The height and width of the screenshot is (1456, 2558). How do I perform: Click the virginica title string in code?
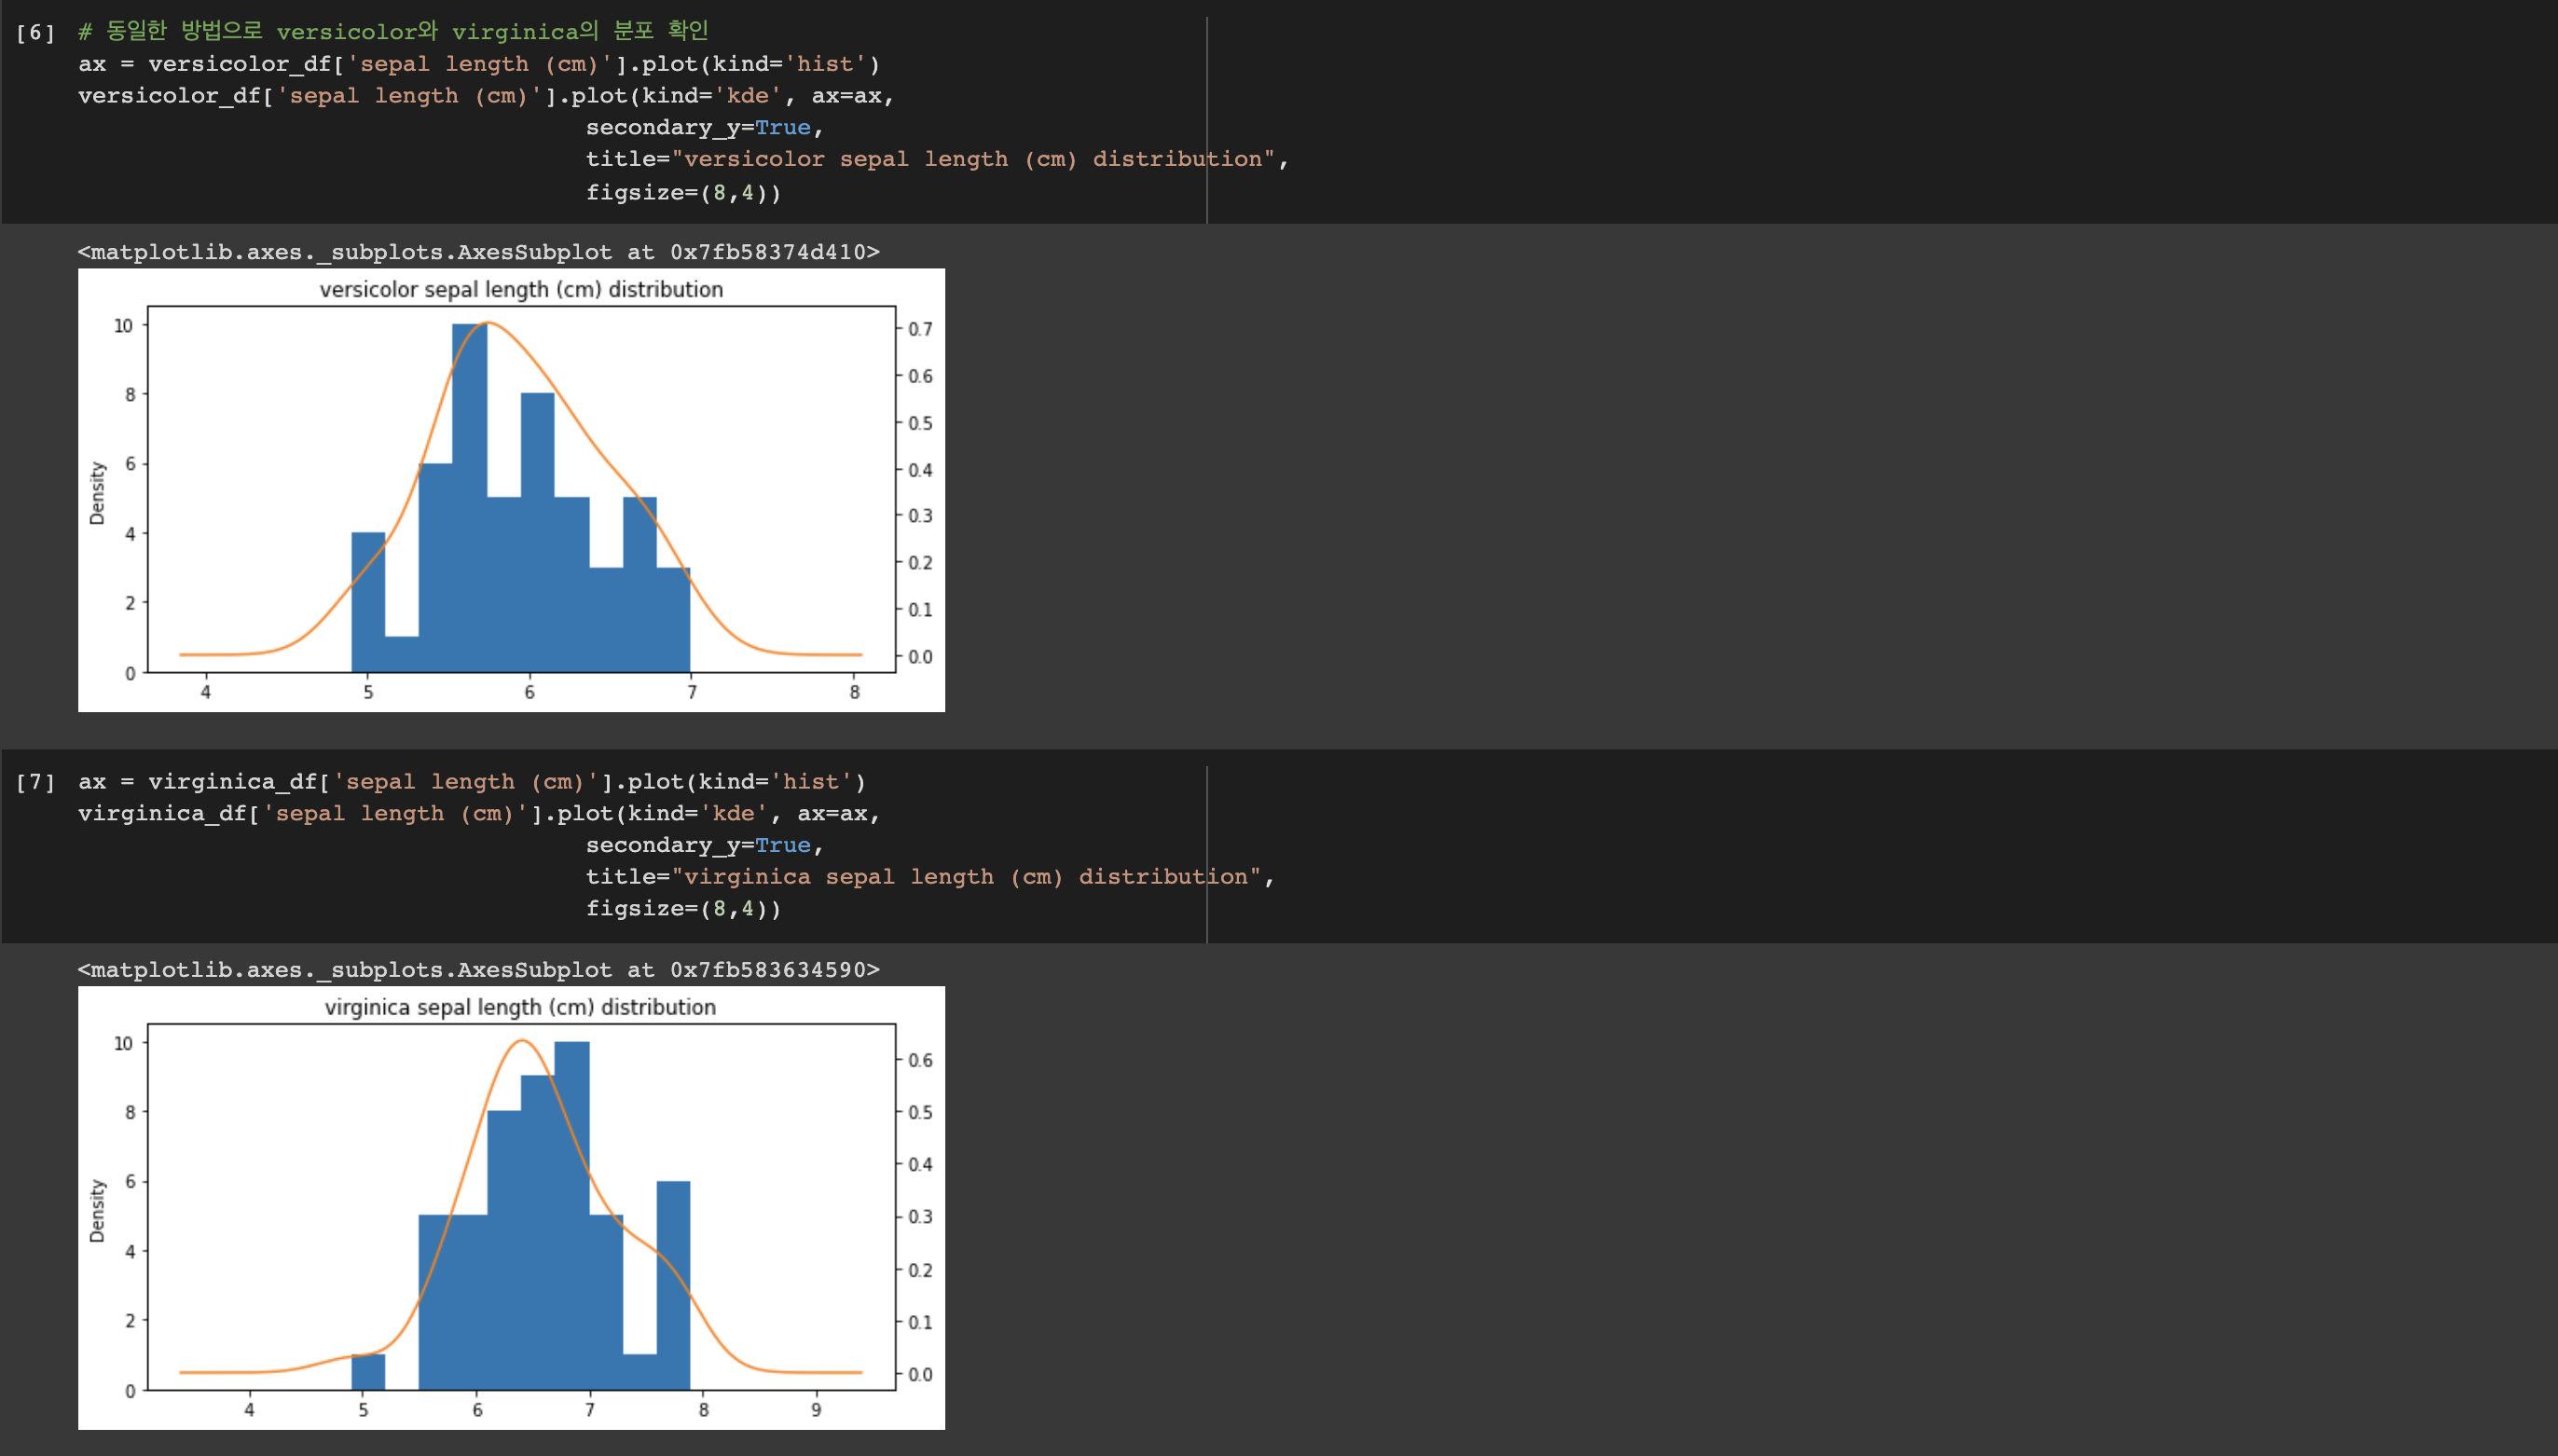[966, 877]
